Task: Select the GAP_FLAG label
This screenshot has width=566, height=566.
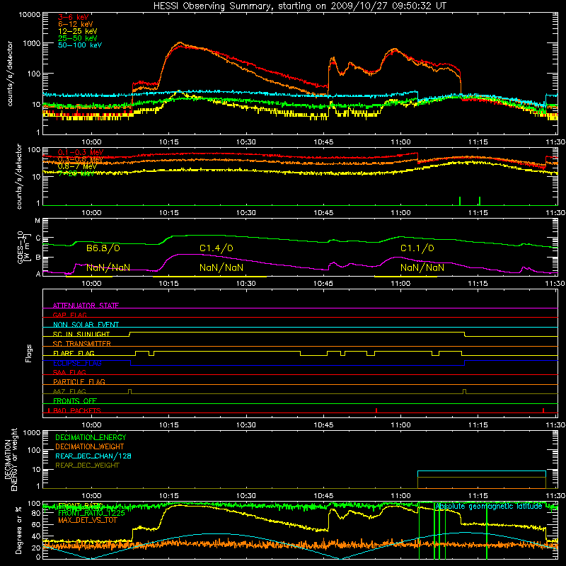Action: [69, 315]
